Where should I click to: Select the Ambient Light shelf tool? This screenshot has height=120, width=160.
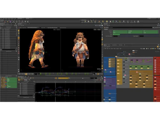(x=124, y=22)
